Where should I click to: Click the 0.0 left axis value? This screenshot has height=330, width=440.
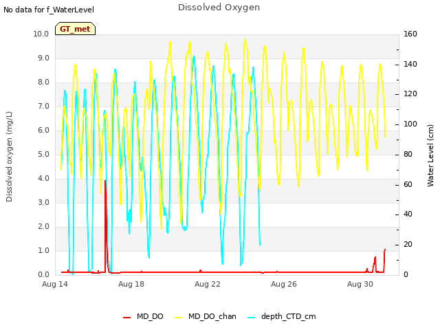pos(43,275)
